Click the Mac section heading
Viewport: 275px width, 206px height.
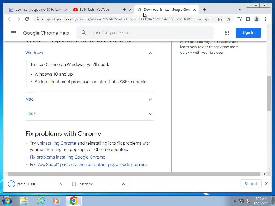coord(29,99)
